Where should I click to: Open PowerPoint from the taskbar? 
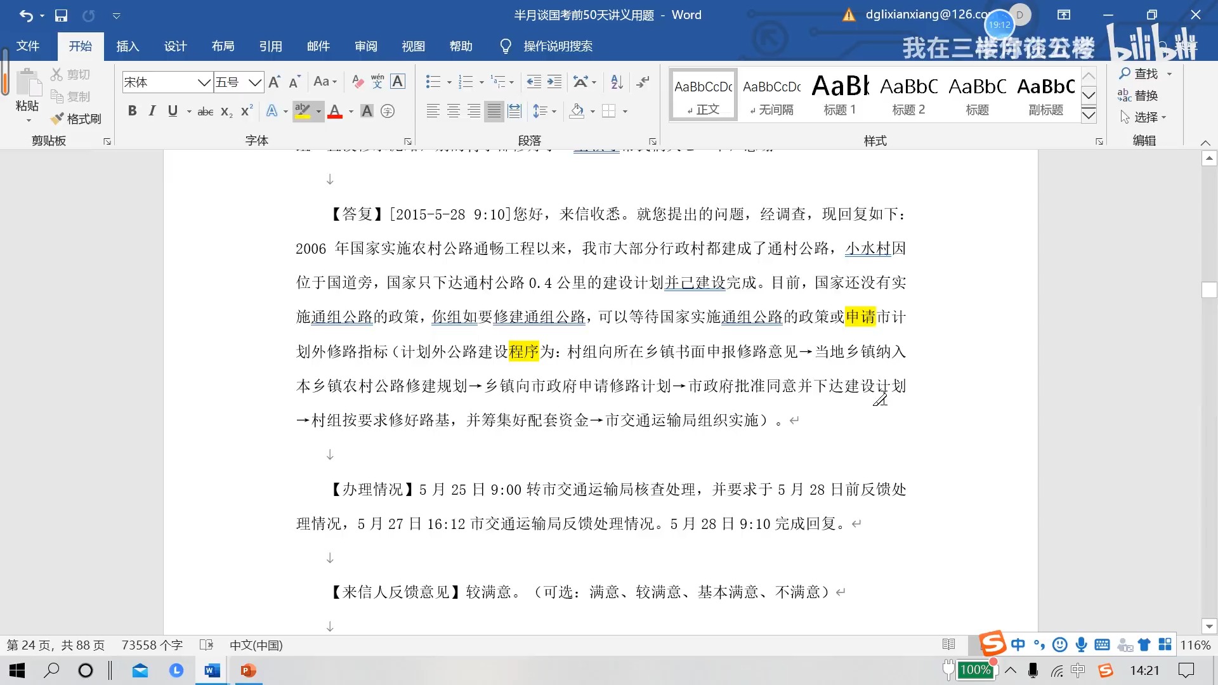pos(248,670)
